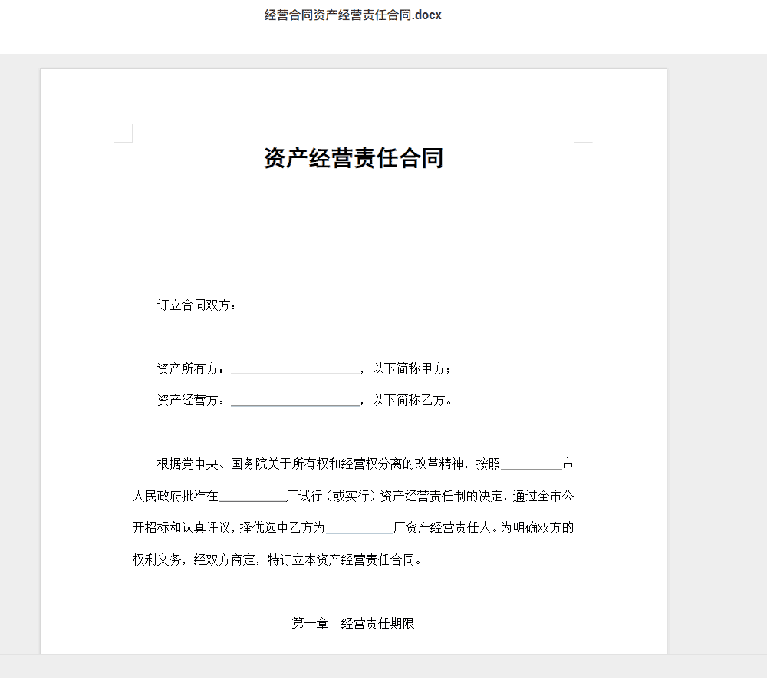The height and width of the screenshot is (683, 767).
Task: Click the line starting 人民政府批准在
Action: [x=353, y=496]
